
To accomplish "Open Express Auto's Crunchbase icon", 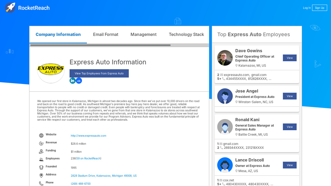I will [x=79, y=81].
